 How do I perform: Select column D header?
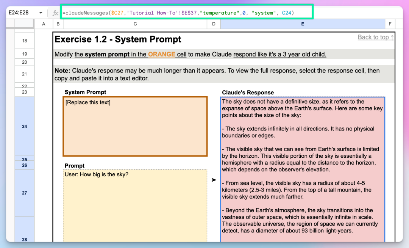point(214,24)
